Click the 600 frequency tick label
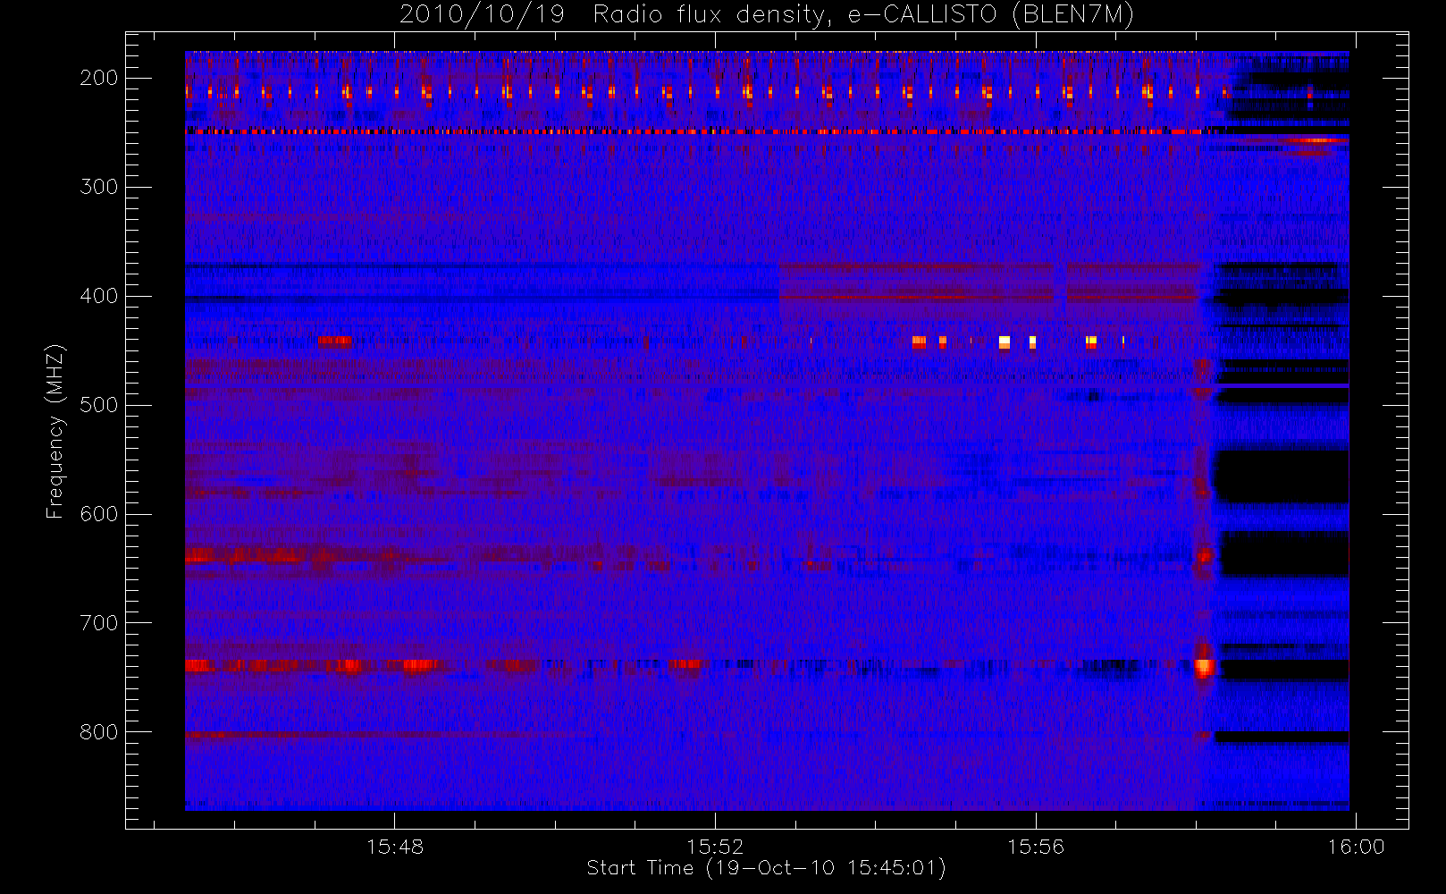 tap(99, 514)
